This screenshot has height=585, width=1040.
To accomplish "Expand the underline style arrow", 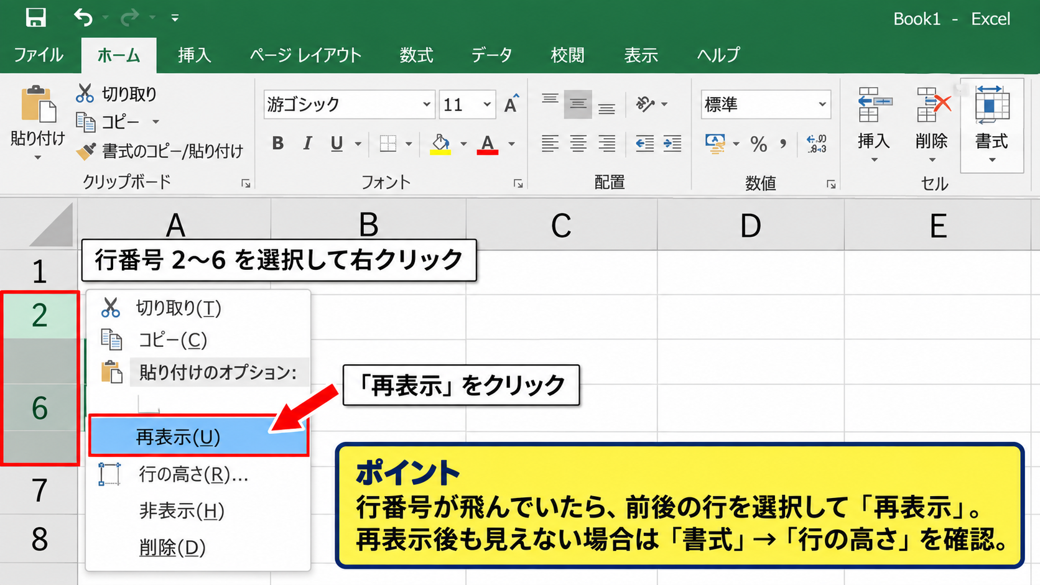I will click(x=358, y=144).
